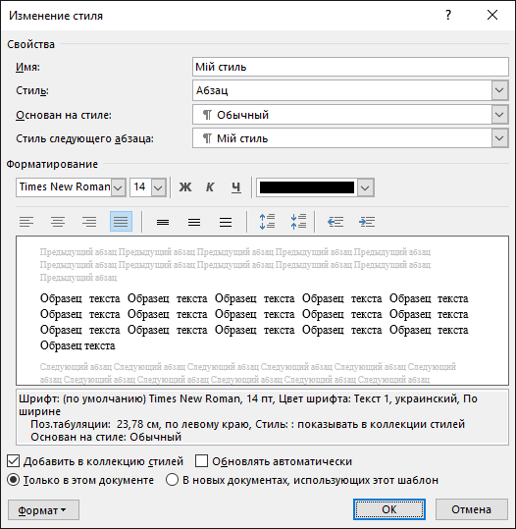Expand the font size dropdown
Image resolution: width=516 pixels, height=529 pixels.
(x=158, y=187)
